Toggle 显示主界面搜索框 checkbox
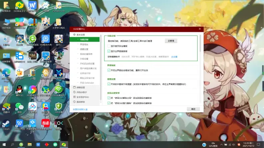Image resolution: width=264 pixels, height=148 pixels. pos(109,51)
